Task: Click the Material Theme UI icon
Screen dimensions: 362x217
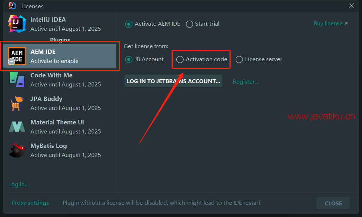Action: click(x=17, y=127)
